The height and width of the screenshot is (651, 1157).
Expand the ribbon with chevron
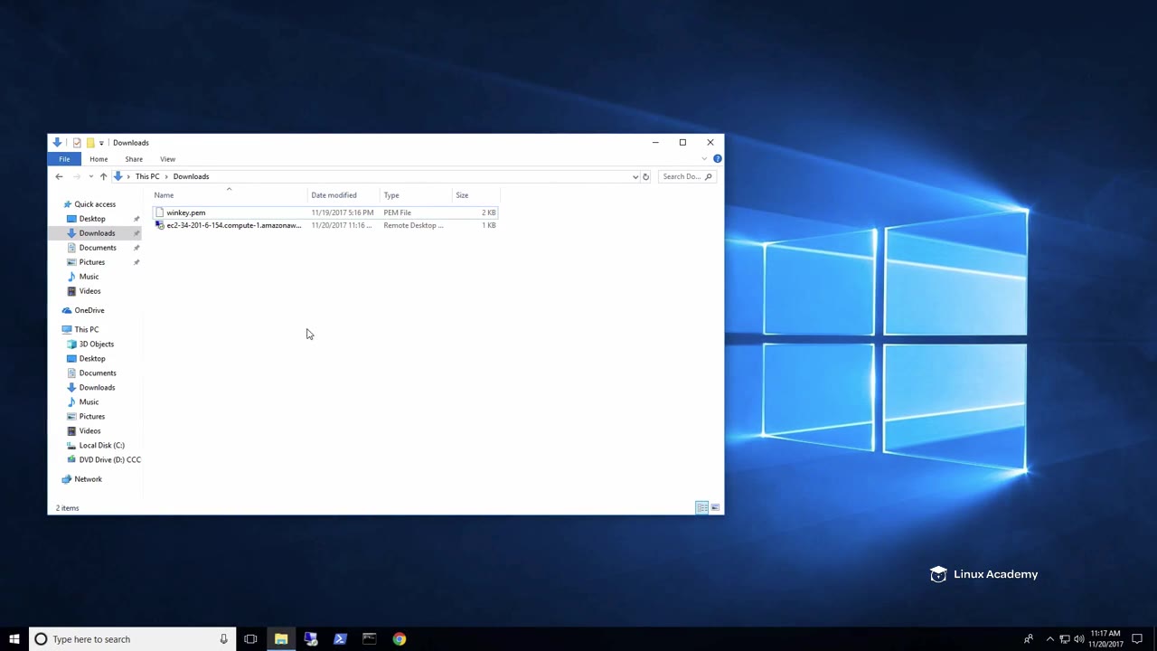704,159
